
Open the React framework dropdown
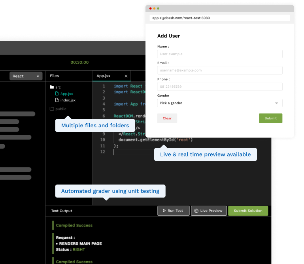26,76
